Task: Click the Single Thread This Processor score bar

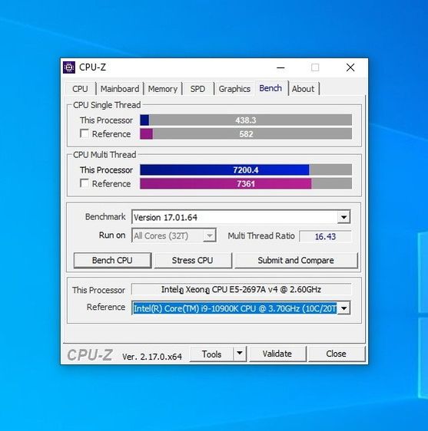Action: pos(246,120)
